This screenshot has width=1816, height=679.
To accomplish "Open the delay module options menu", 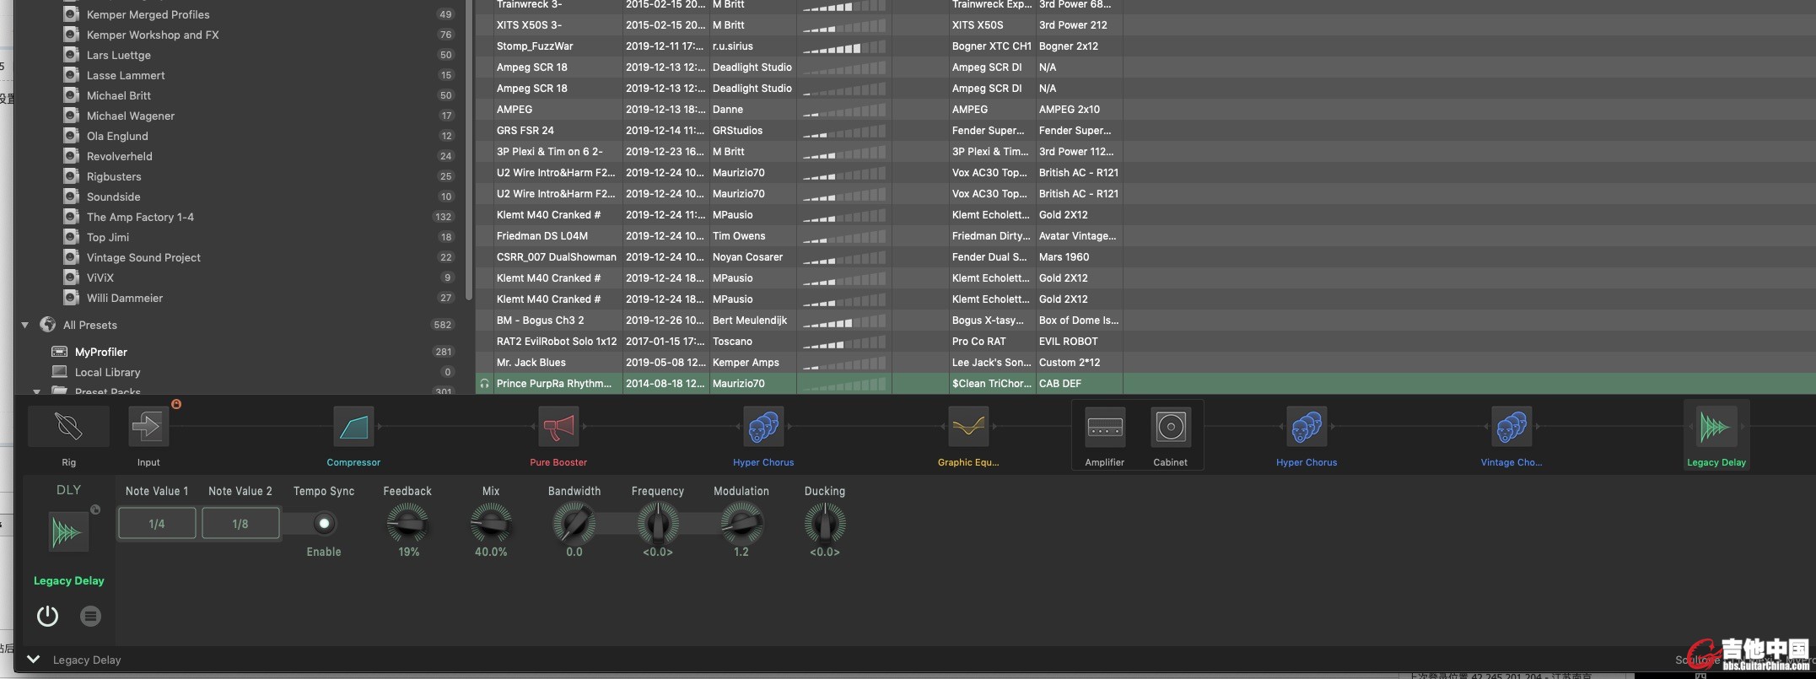I will 90,616.
